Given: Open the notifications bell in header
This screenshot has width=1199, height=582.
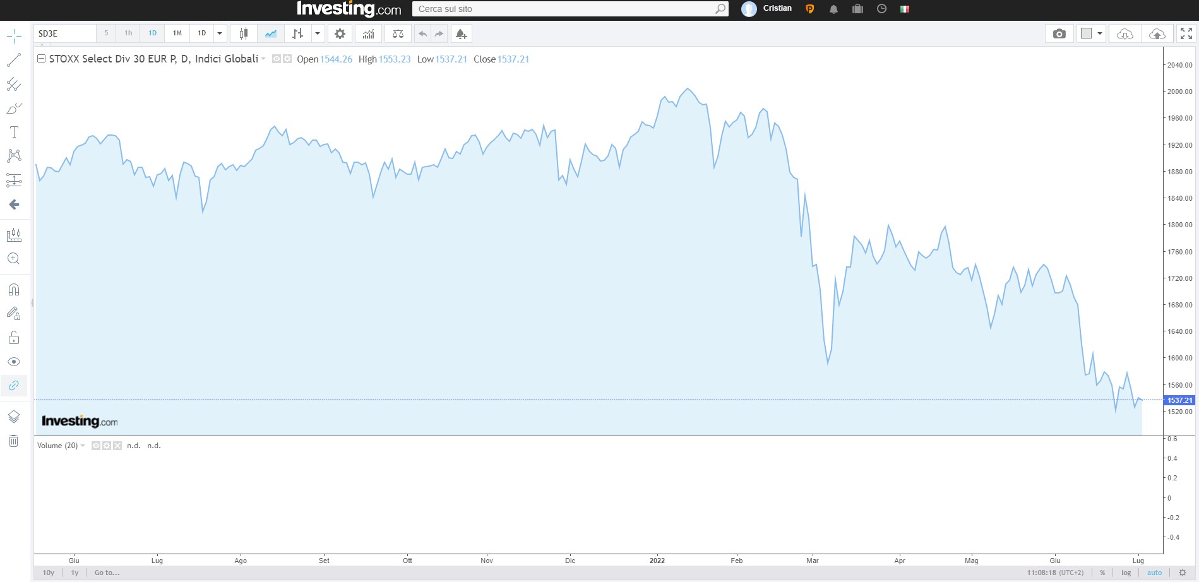Looking at the screenshot, I should tap(833, 9).
